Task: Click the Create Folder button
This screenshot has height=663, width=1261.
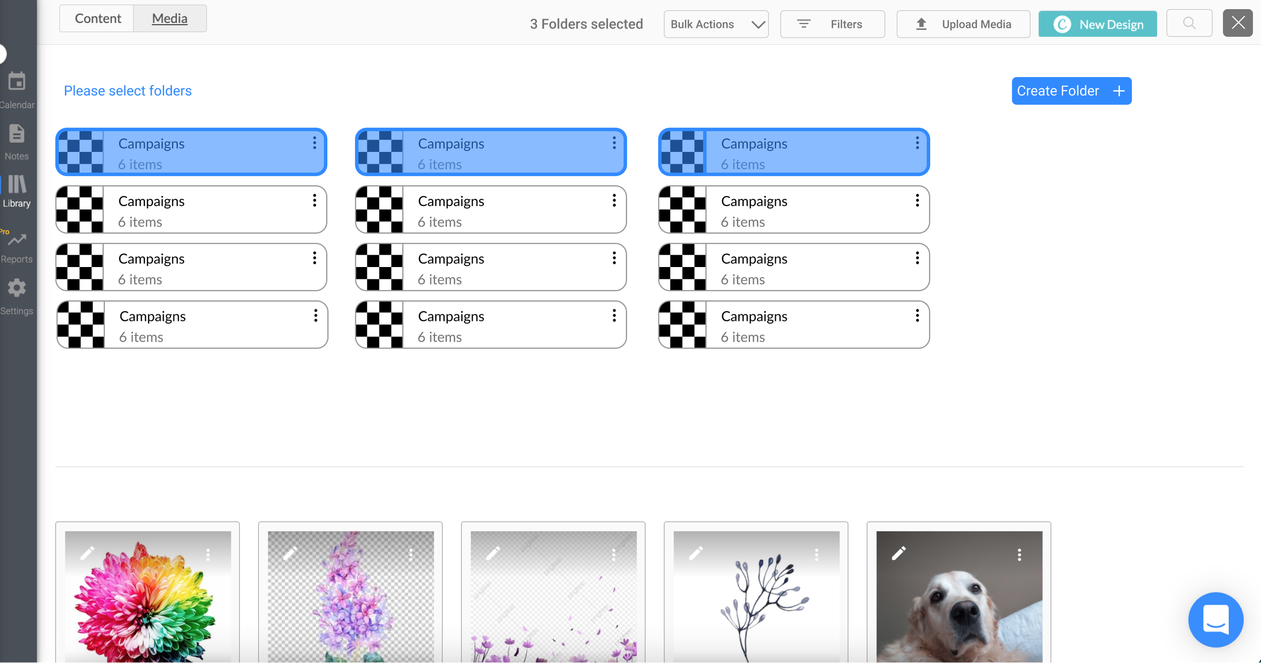Action: (x=1071, y=91)
